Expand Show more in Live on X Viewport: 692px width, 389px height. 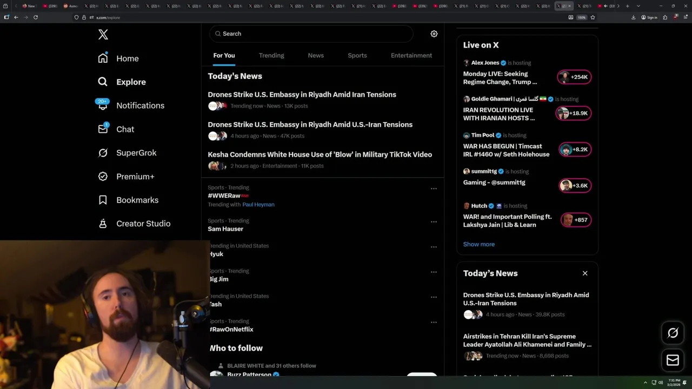click(x=478, y=244)
